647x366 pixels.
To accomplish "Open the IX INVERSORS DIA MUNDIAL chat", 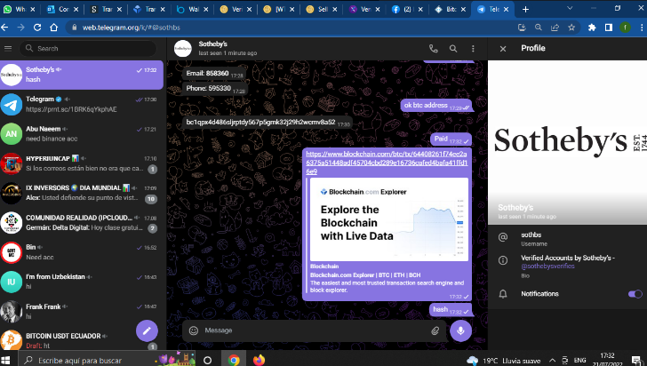I will coord(82,193).
